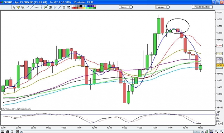Image resolution: width=224 pixels, height=133 pixels.
Task: Click the horizontal scrollbar thumb
Action: point(197,132)
